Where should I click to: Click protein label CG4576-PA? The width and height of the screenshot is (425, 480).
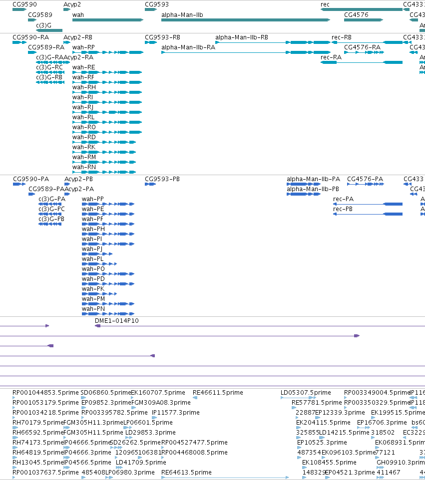click(365, 179)
